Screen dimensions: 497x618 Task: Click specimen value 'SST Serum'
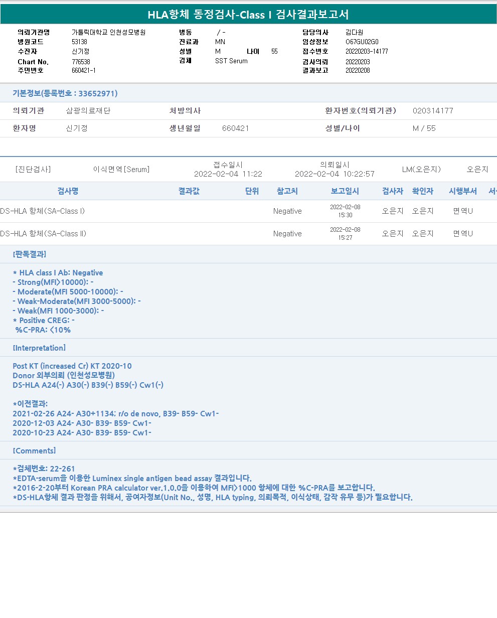231,61
